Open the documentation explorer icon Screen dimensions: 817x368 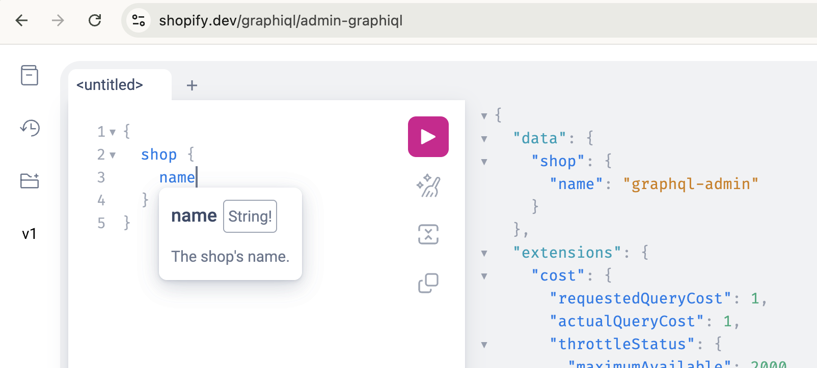(30, 75)
